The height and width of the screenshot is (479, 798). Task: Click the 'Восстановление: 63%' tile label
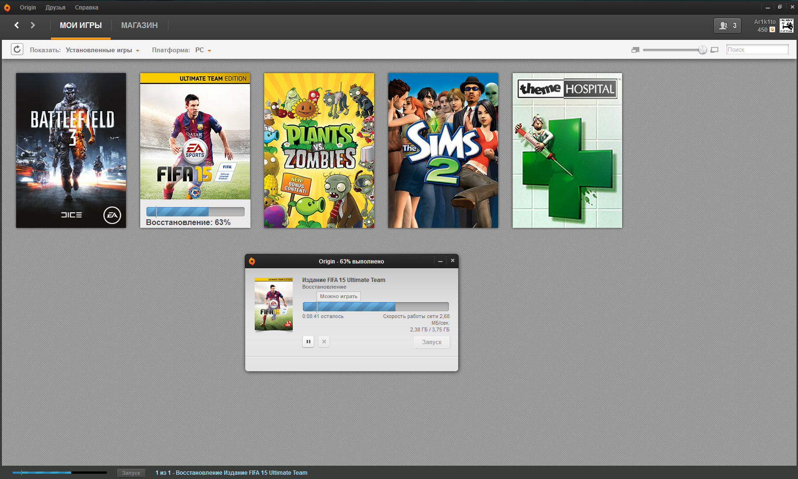(188, 222)
